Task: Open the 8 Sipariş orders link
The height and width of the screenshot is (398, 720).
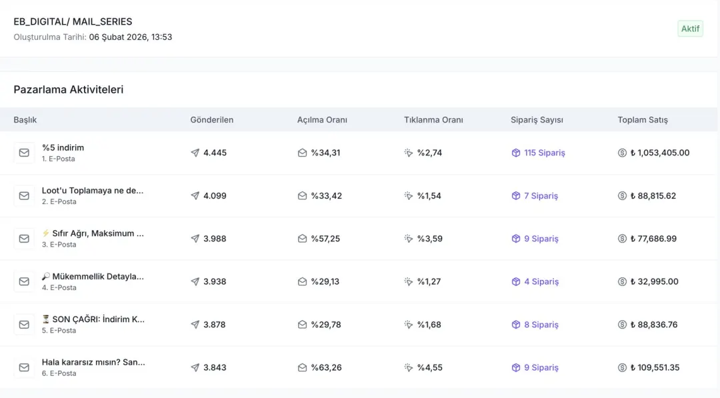Action: point(541,325)
